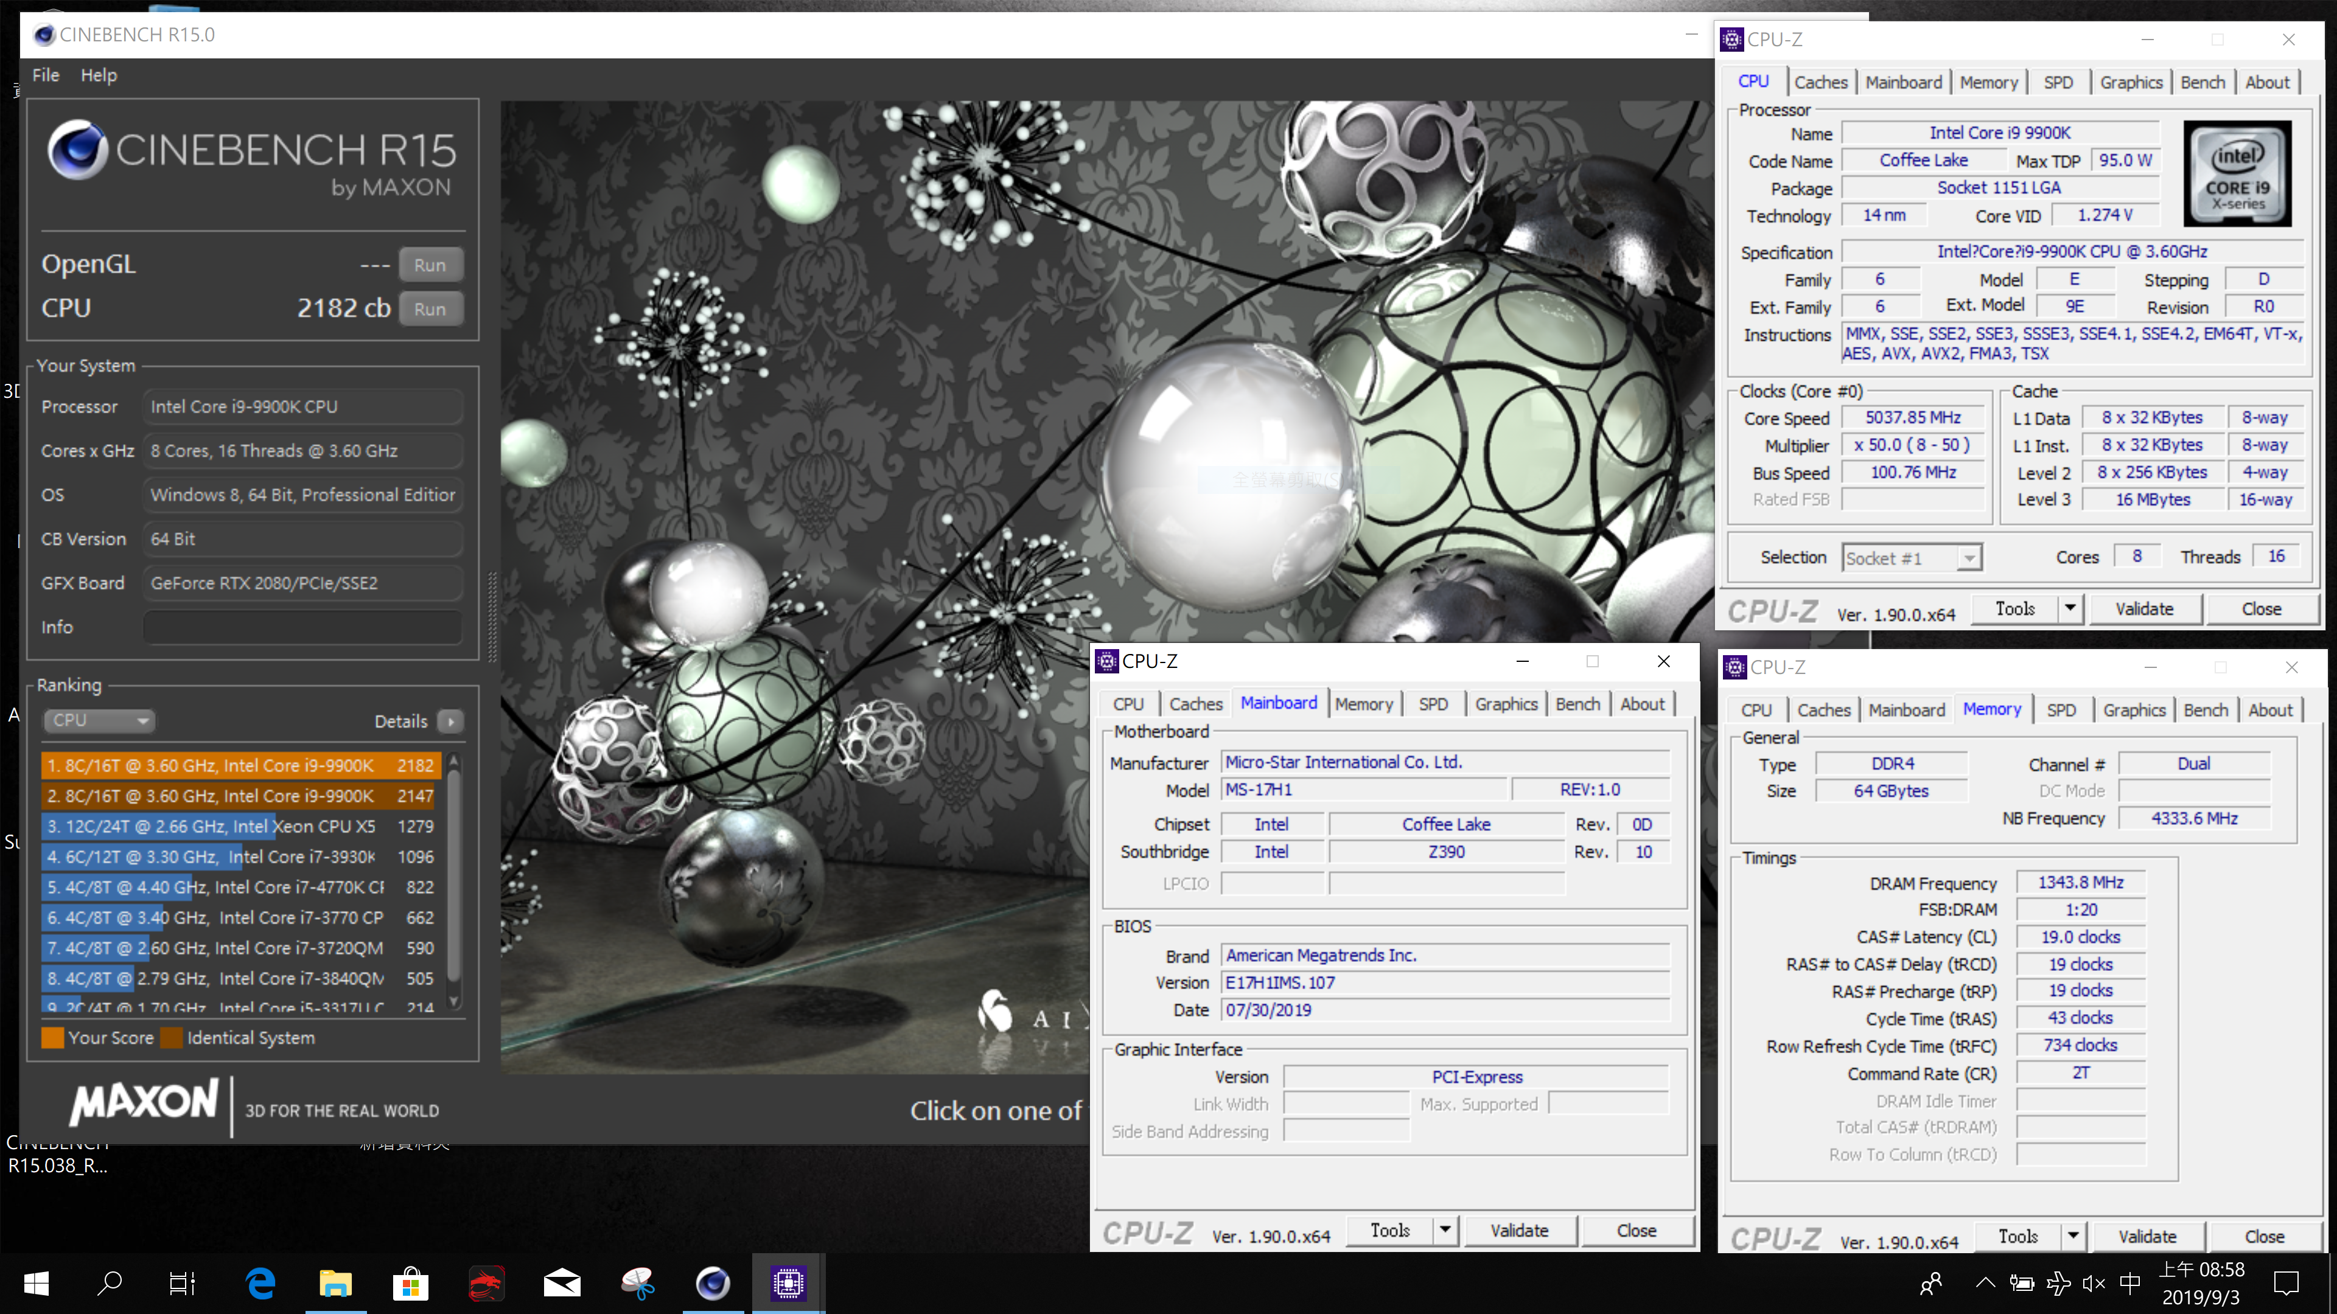Screen dimensions: 2337x1314
Task: Open the Details arrow in Ranking
Action: click(x=451, y=721)
